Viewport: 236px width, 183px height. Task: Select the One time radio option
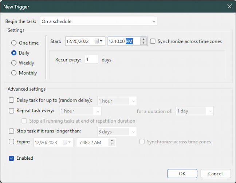(25, 43)
